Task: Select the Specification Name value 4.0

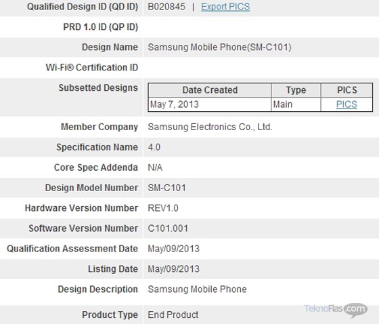Action: [x=154, y=147]
